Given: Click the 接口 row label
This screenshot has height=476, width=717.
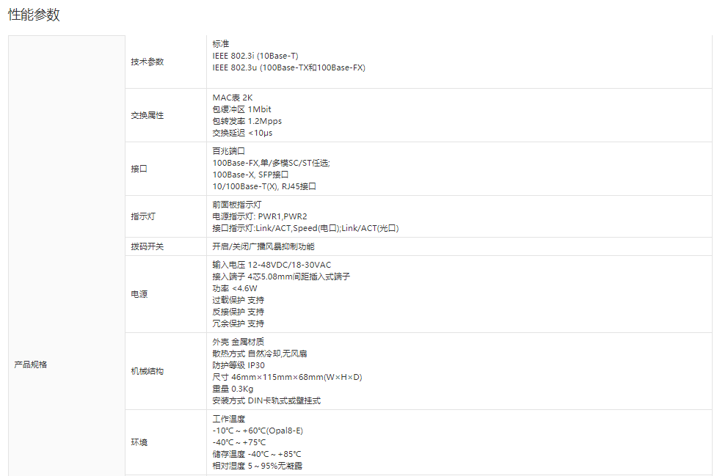Looking at the screenshot, I should (x=139, y=169).
